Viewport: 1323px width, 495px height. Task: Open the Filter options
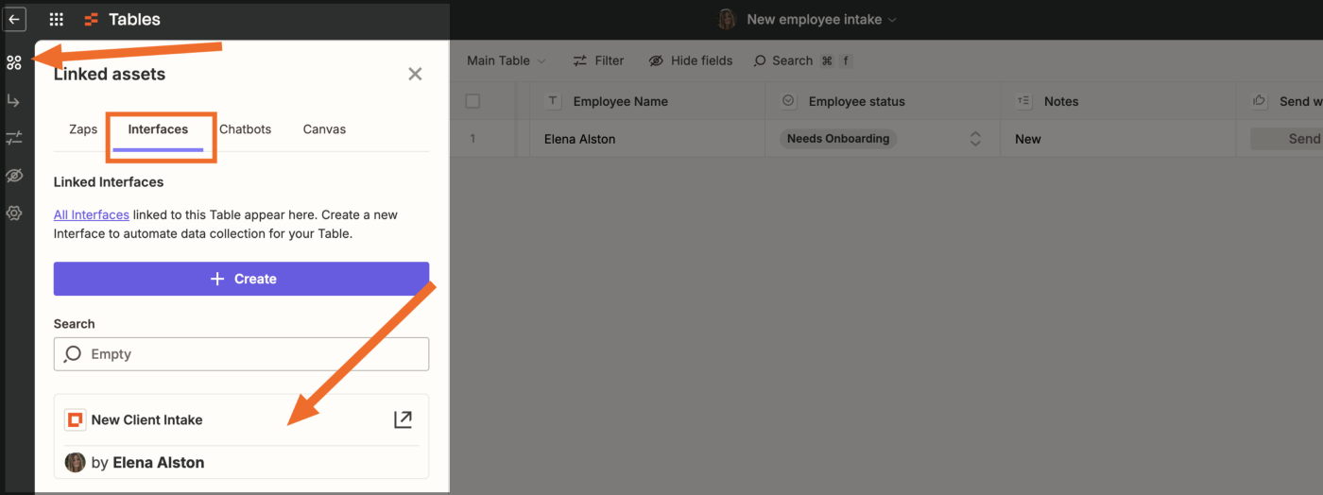[x=598, y=60]
